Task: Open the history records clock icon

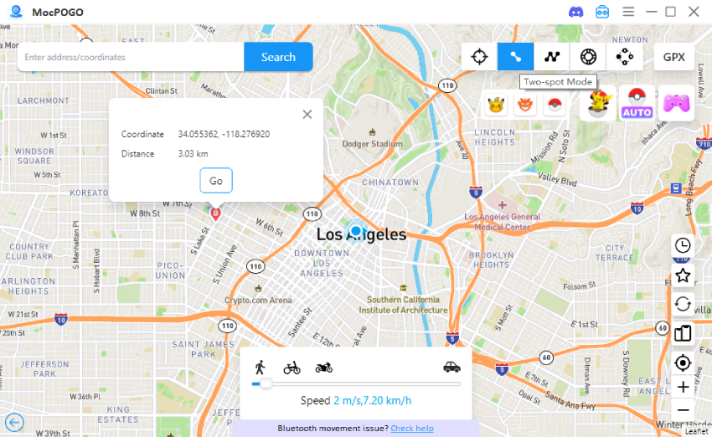Action: click(x=683, y=245)
